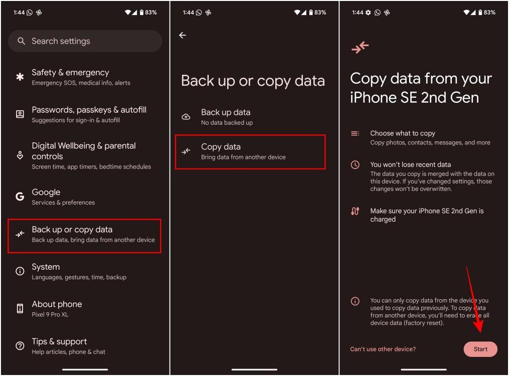The height and width of the screenshot is (376, 509).
Task: Tap the Choose what to copy list icon
Action: [355, 133]
